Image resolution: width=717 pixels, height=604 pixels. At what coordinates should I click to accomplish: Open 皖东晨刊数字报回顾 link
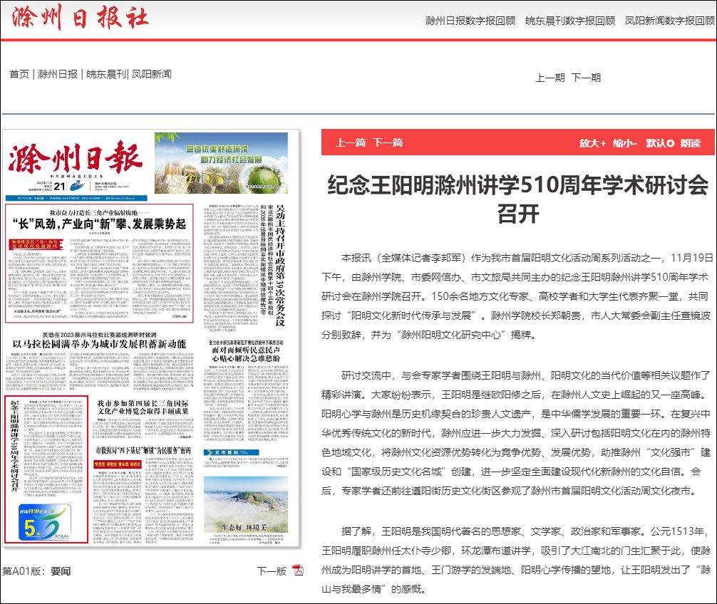click(x=569, y=21)
